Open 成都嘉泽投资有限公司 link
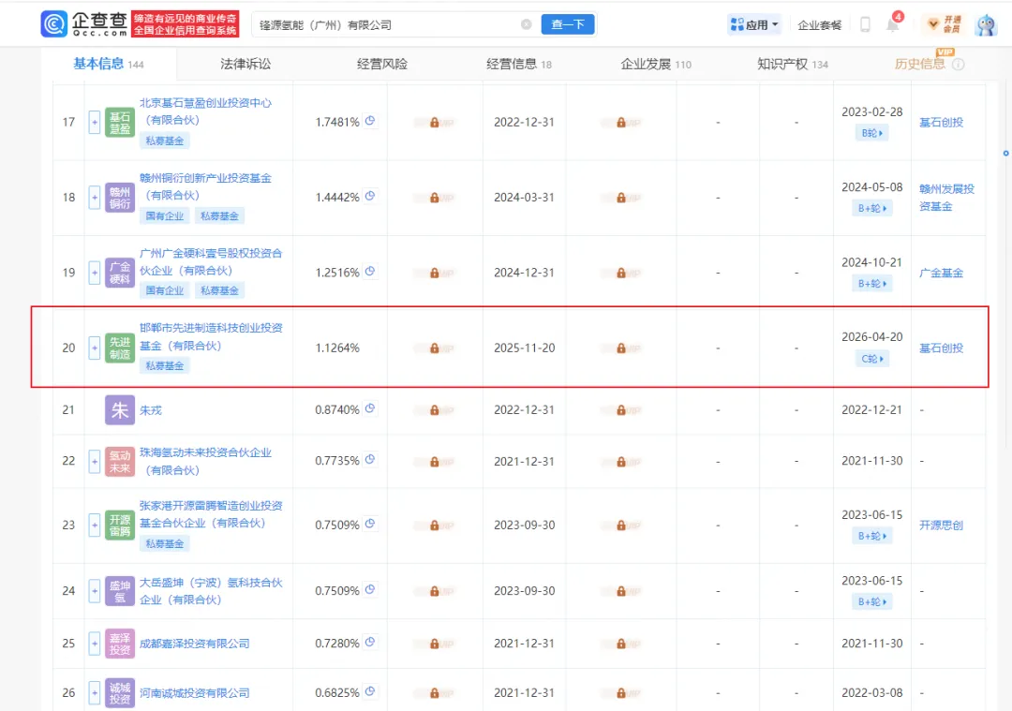 click(x=194, y=644)
